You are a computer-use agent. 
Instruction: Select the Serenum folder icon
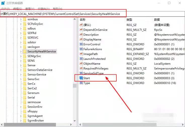(x=25, y=93)
